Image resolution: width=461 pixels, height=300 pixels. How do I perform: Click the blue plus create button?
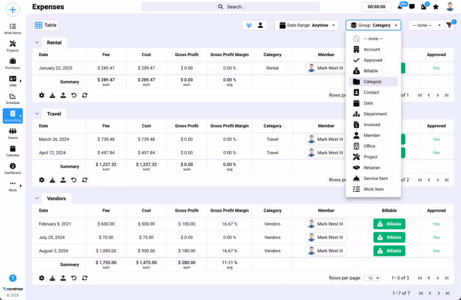coord(13,10)
